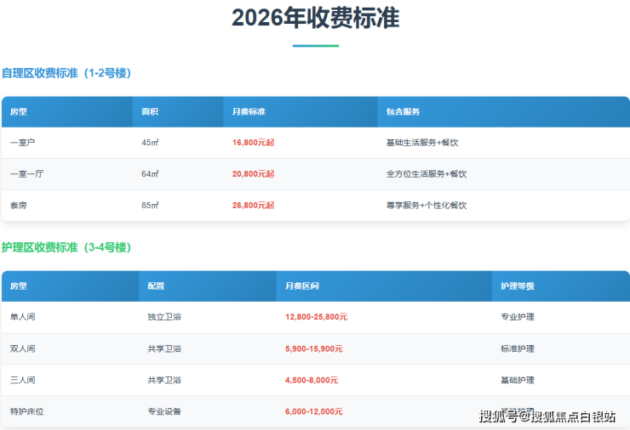The width and height of the screenshot is (630, 430).
Task: Click the 独立卫浴 configuration cell
Action: pyautogui.click(x=164, y=317)
